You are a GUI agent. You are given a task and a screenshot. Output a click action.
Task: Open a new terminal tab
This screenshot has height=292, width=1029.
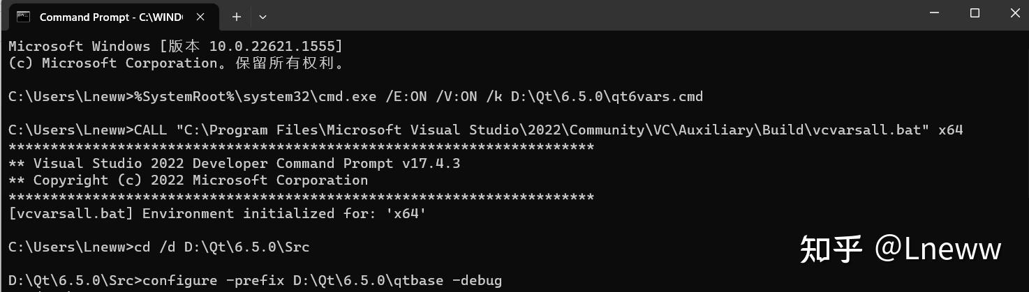click(236, 17)
